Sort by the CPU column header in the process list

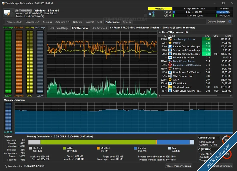coord(207,36)
